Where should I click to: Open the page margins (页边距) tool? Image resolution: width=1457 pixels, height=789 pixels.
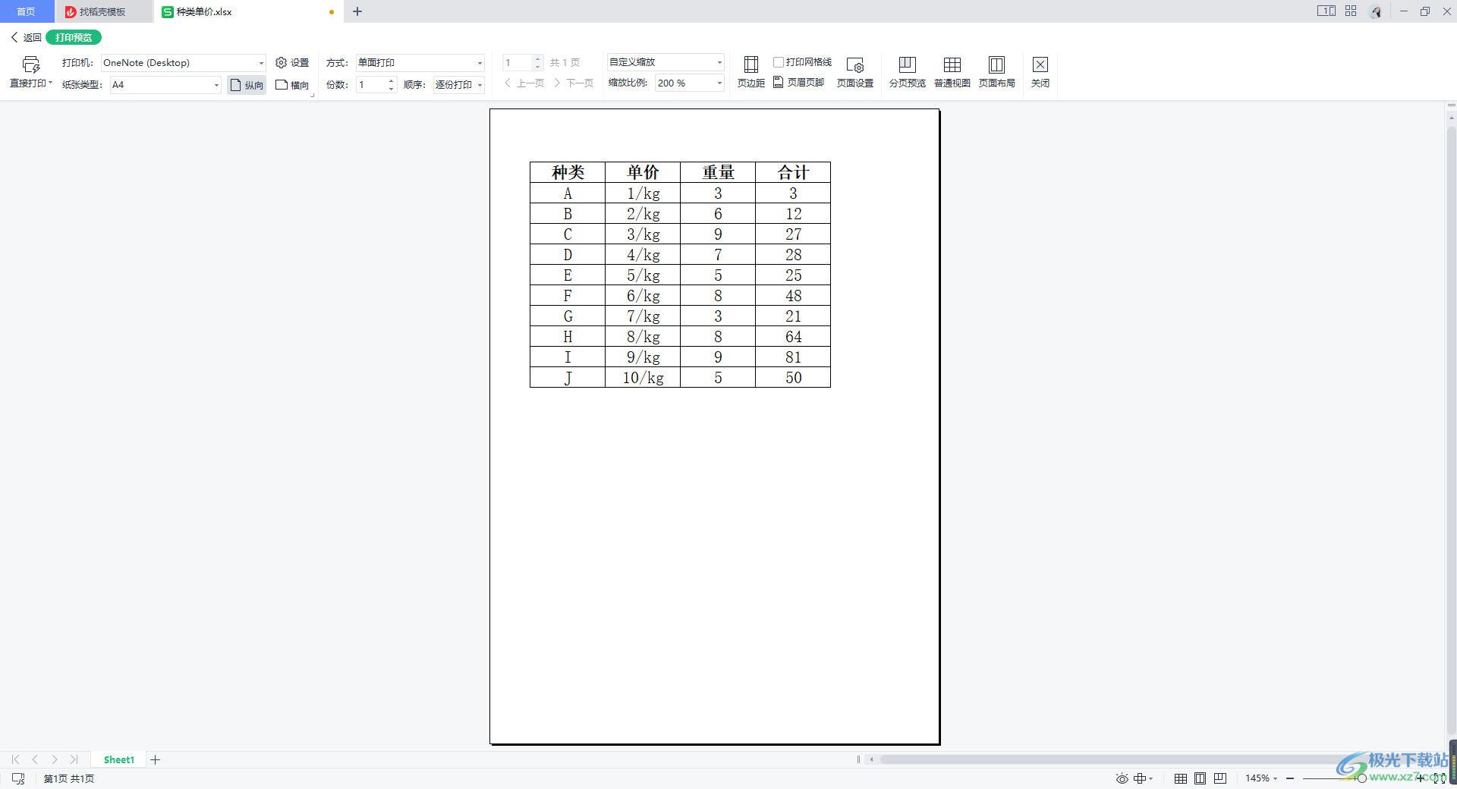pyautogui.click(x=751, y=72)
